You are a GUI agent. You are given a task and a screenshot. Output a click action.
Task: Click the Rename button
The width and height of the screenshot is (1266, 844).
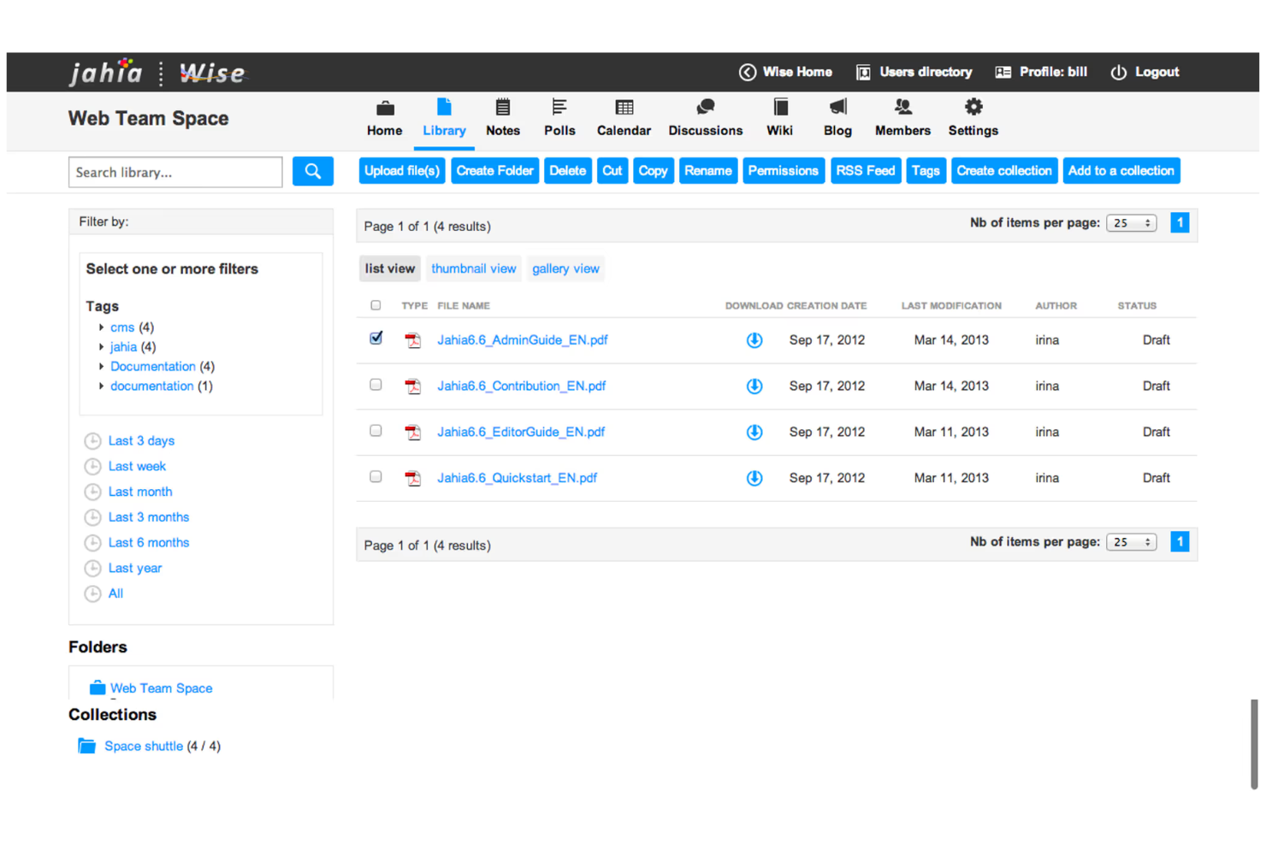(x=708, y=171)
